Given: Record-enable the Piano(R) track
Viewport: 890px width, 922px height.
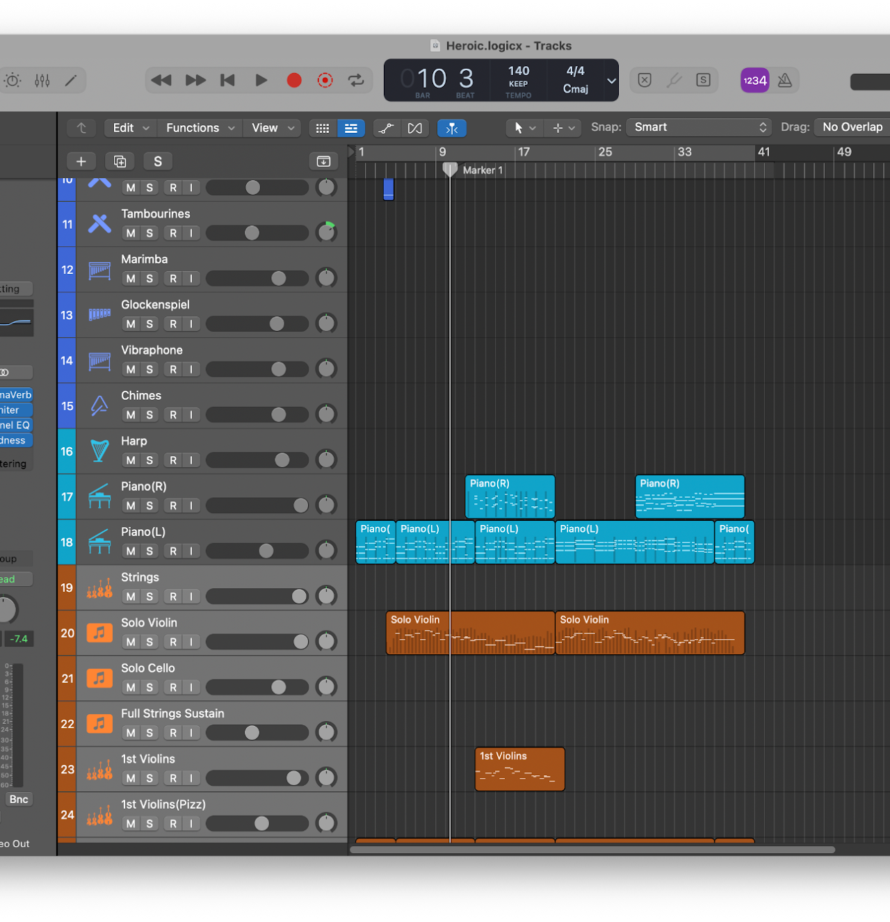Looking at the screenshot, I should pyautogui.click(x=173, y=506).
